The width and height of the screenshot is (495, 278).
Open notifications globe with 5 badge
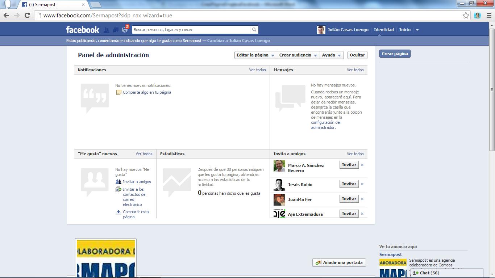coord(125,29)
